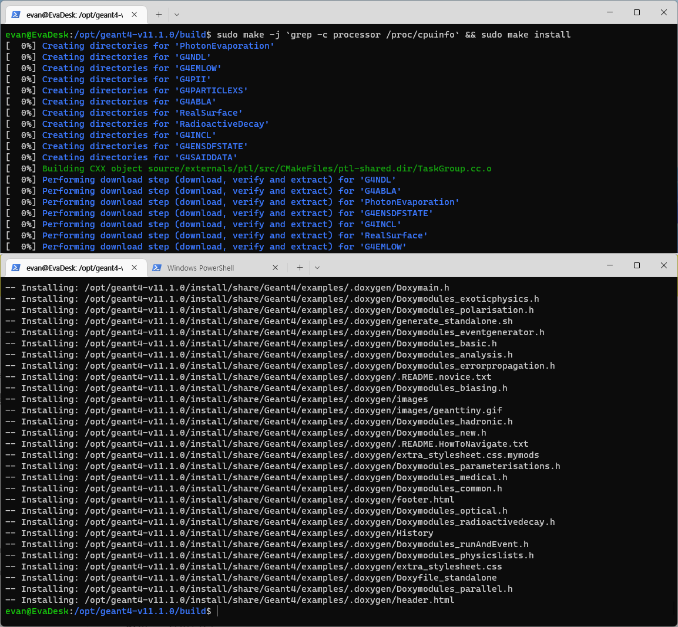678x627 pixels.
Task: Maximize the top terminal window
Action: [x=637, y=12]
